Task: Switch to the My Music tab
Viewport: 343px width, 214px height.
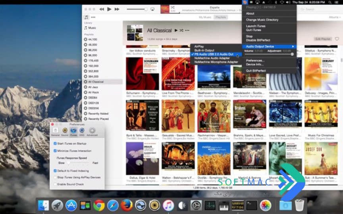Action: 205,17
